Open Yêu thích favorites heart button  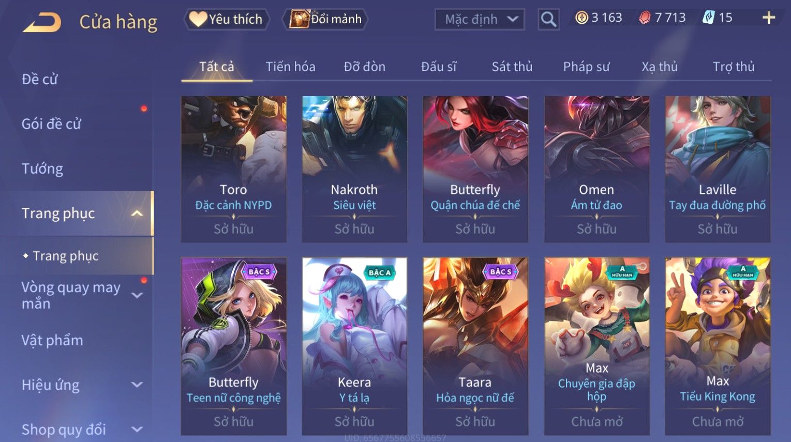(227, 19)
